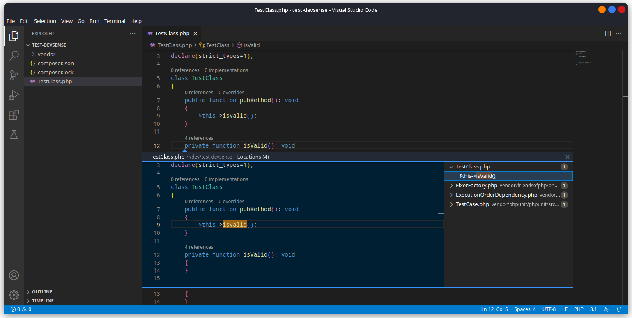
Task: Open notifications bell in status bar
Action: pyautogui.click(x=619, y=309)
